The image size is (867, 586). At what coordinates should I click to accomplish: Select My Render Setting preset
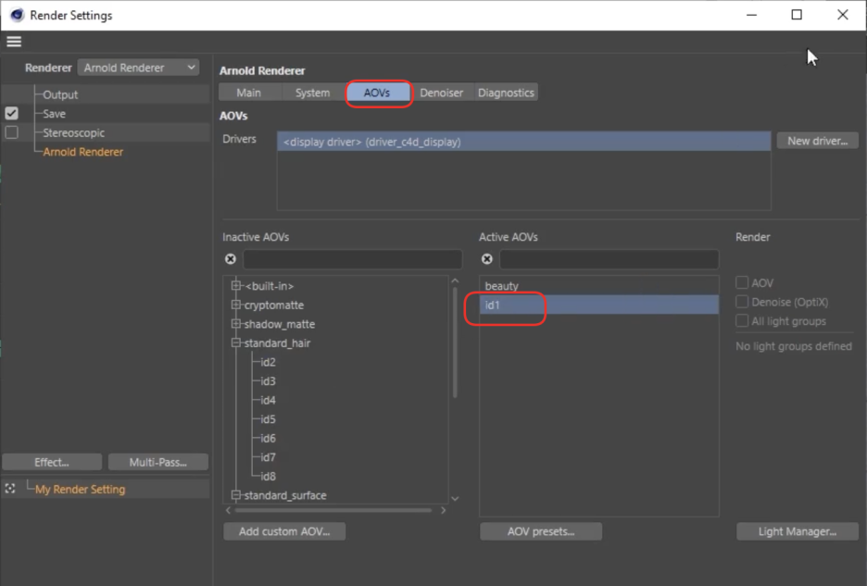(81, 489)
